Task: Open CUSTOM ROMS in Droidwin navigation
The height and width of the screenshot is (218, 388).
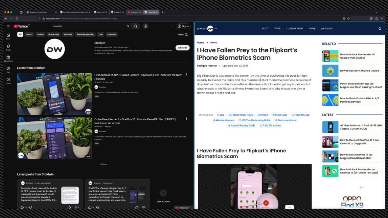Action: (295, 29)
